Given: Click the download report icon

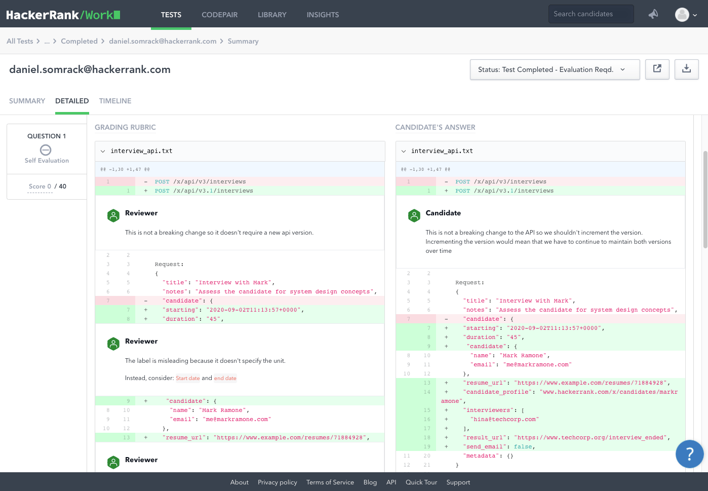Looking at the screenshot, I should pos(686,69).
